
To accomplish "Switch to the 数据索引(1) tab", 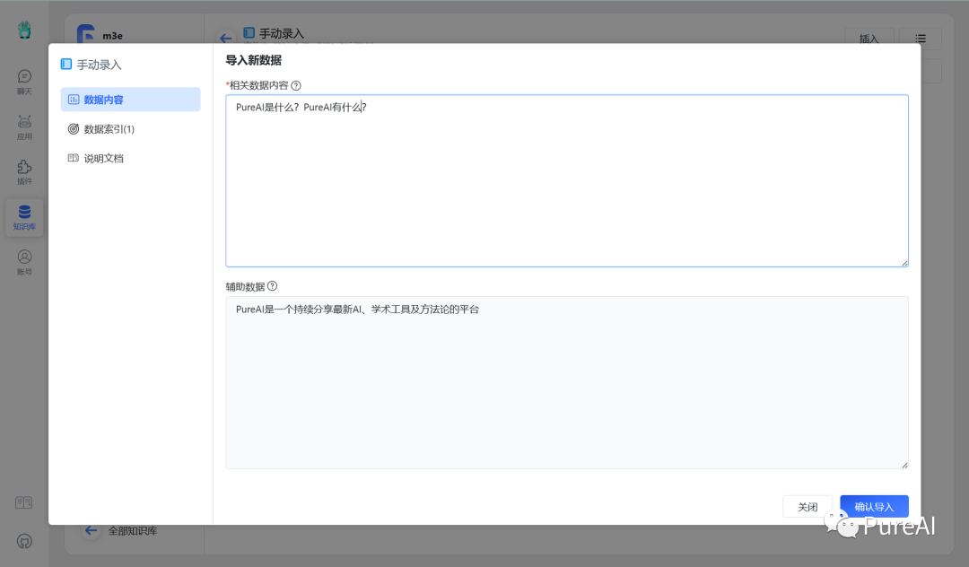I will pos(130,128).
